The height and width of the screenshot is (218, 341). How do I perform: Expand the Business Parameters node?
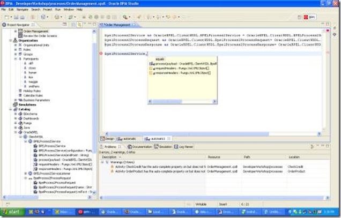pos(16,100)
